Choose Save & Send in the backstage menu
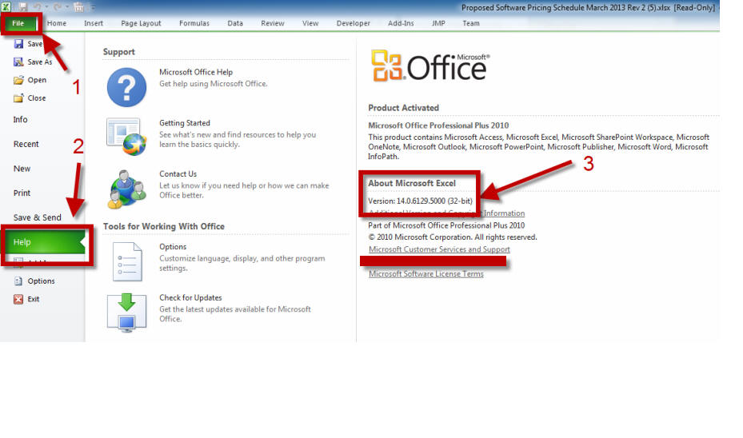This screenshot has height=438, width=743. [37, 218]
